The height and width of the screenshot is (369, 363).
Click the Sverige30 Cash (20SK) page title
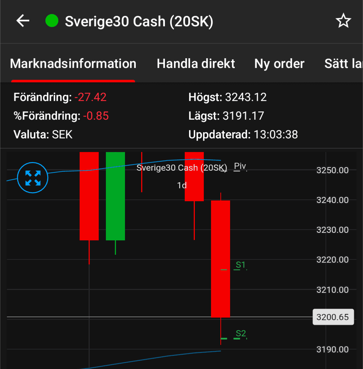(139, 22)
